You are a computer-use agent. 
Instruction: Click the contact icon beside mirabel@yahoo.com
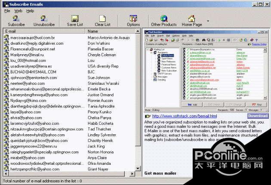(6, 158)
